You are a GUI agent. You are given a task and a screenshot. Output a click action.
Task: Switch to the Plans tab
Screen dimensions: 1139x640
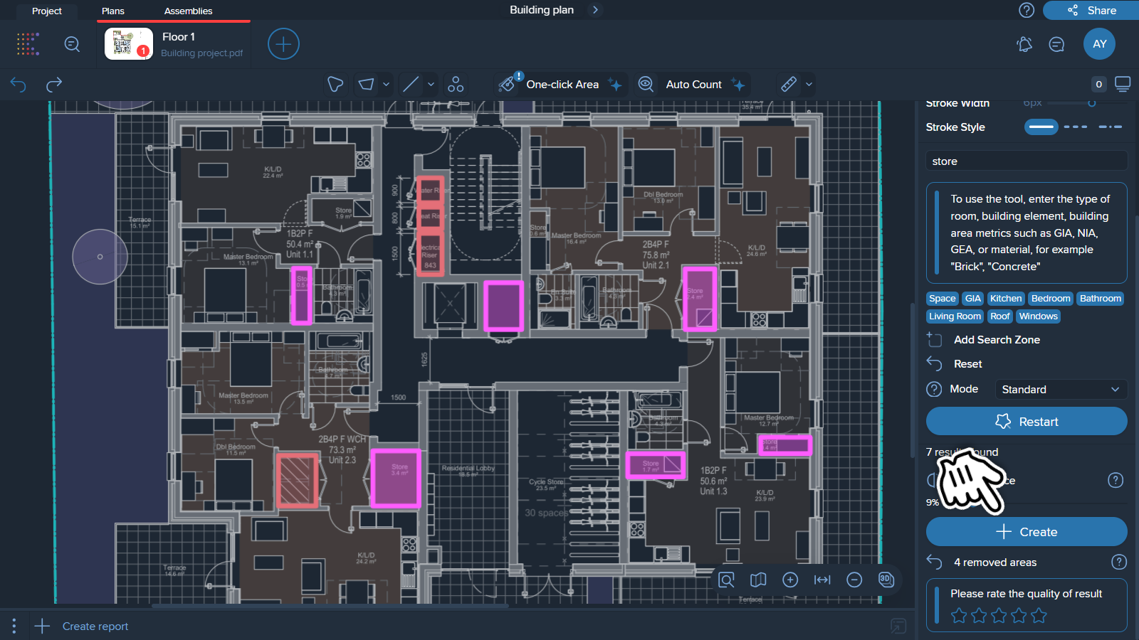coord(113,11)
